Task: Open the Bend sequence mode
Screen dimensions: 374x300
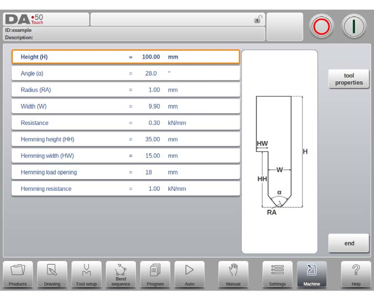Action: tap(121, 274)
